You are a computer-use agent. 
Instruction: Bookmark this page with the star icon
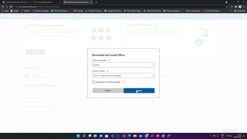(x=227, y=7)
